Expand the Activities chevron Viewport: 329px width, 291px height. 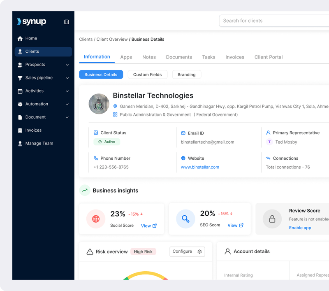pyautogui.click(x=67, y=91)
